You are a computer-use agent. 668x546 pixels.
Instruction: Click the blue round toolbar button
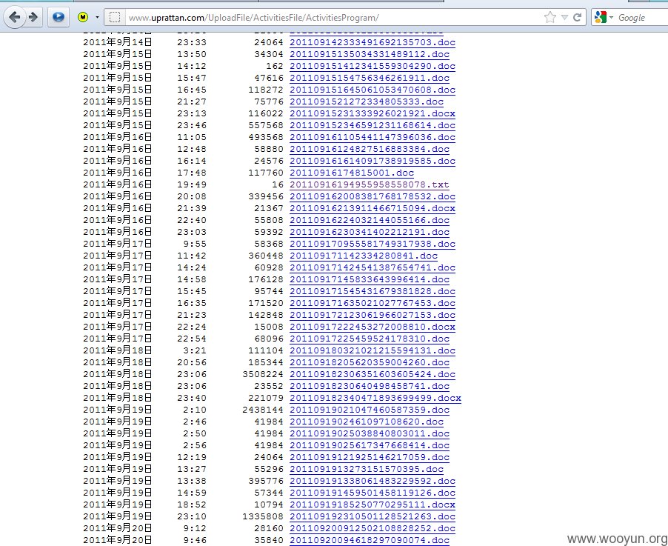[59, 18]
